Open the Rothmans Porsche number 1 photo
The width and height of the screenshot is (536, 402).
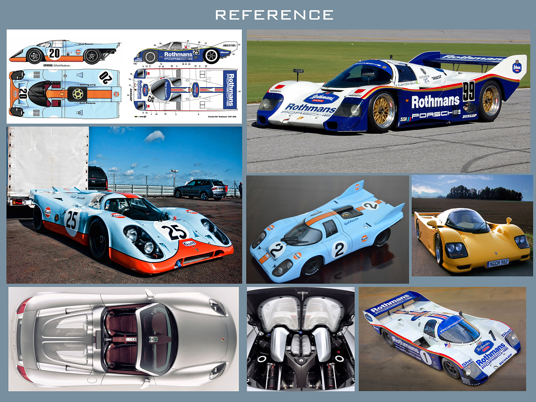443,339
